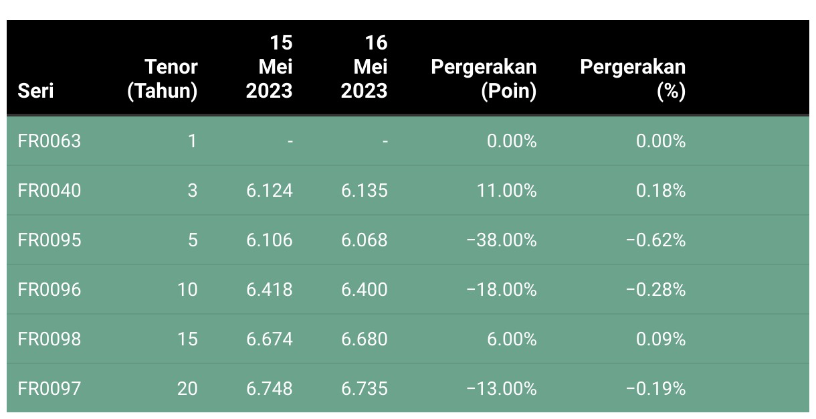Select the FR0095 series cell
The width and height of the screenshot is (816, 419).
pos(49,240)
